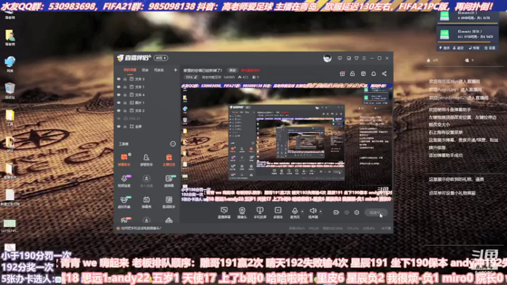507x285 pixels.
Task: Click the stream preview canvas
Action: click(x=286, y=142)
